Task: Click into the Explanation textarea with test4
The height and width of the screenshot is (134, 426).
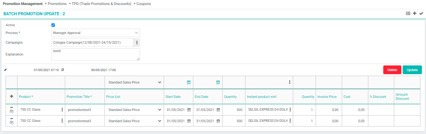Action: pyautogui.click(x=96, y=55)
